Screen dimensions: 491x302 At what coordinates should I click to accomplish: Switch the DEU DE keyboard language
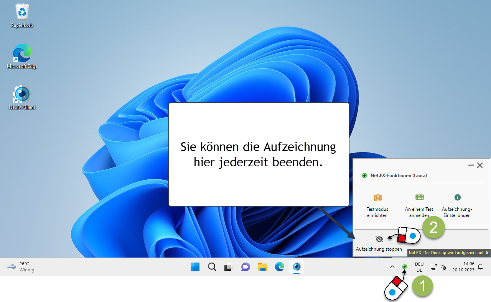(x=419, y=267)
